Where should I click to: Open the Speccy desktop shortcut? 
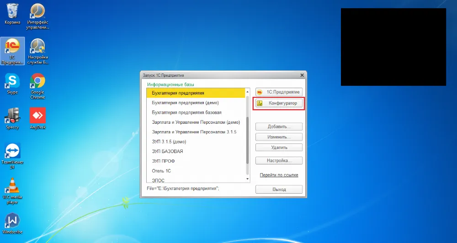(12, 119)
